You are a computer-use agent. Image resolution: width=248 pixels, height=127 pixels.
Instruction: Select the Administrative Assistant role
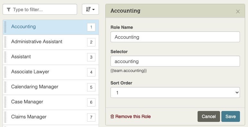(x=51, y=42)
